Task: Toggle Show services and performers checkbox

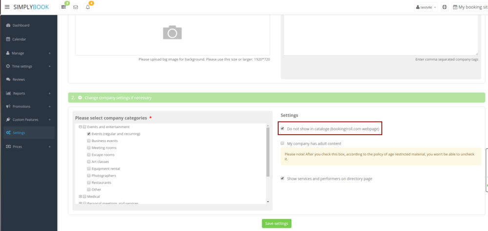Action: point(283,178)
